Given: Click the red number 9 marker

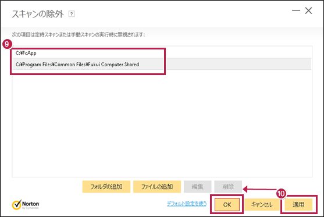Looking at the screenshot, I should tap(7, 44).
